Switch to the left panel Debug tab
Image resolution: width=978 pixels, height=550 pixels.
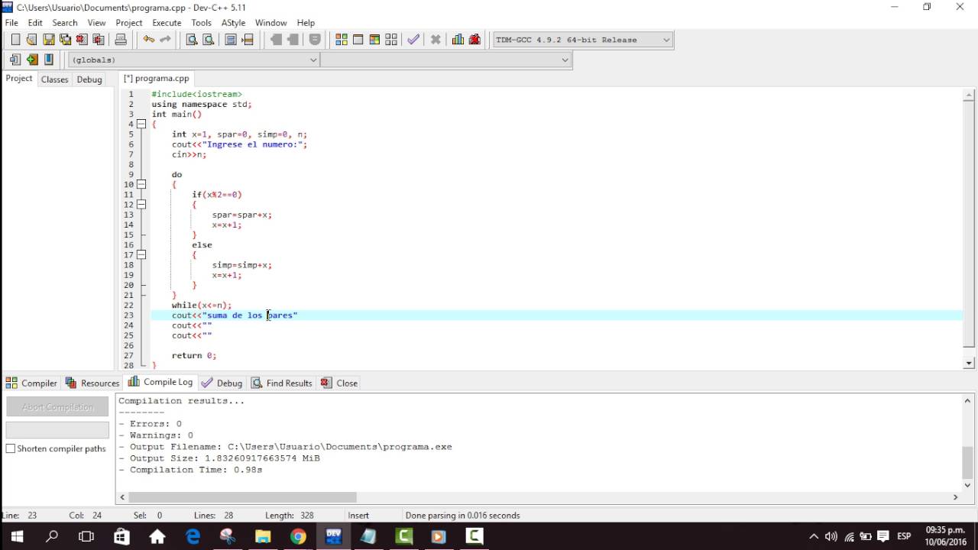coord(89,79)
